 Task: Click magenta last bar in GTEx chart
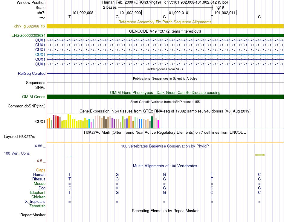[x=158, y=124]
